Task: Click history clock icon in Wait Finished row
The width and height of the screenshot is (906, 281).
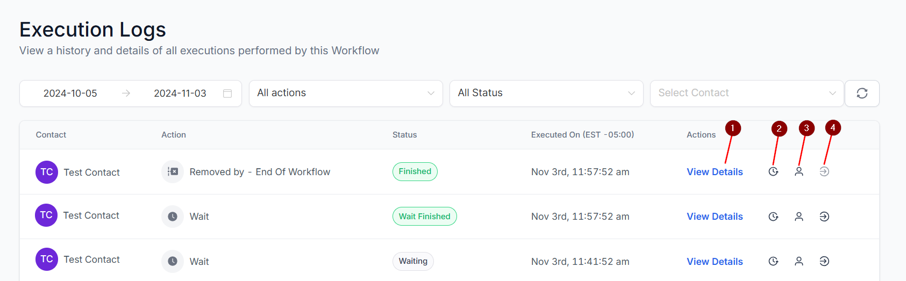Action: tap(773, 217)
